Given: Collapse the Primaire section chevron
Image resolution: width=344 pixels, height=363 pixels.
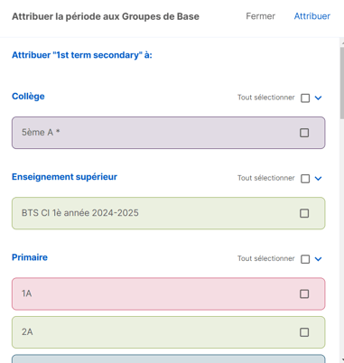Looking at the screenshot, I should click(318, 259).
